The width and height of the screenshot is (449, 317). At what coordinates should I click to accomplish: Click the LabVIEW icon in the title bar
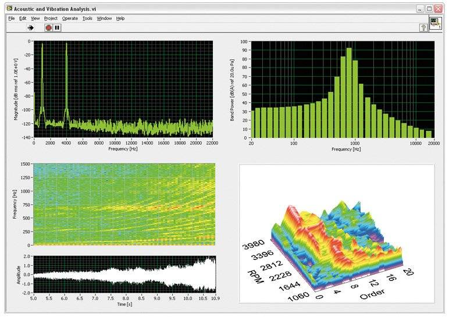[x=9, y=9]
